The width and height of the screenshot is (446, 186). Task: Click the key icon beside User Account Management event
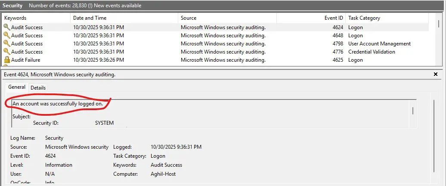(x=6, y=44)
